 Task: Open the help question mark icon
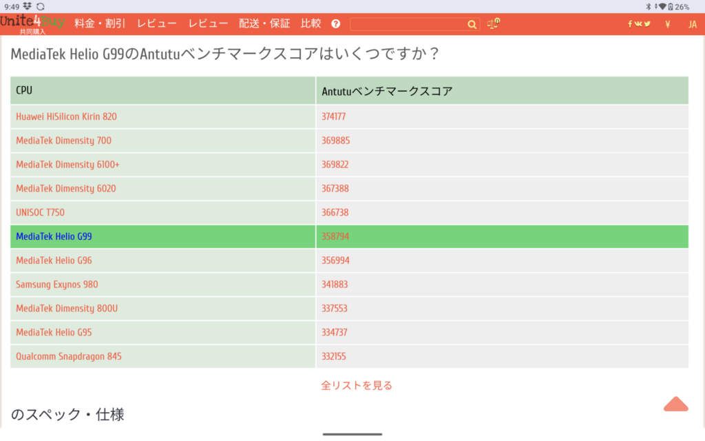[x=335, y=24]
